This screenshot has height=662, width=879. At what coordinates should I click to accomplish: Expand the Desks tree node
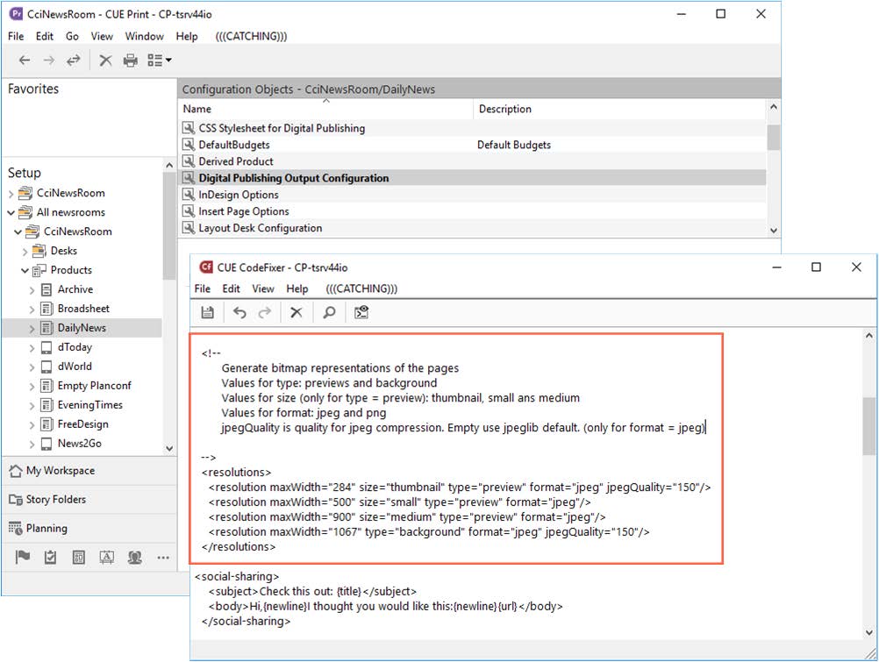coord(25,251)
